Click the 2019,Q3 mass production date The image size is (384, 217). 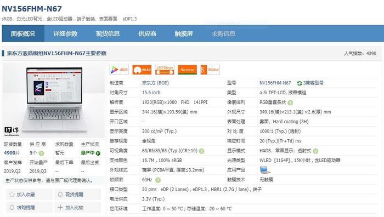pos(38,171)
